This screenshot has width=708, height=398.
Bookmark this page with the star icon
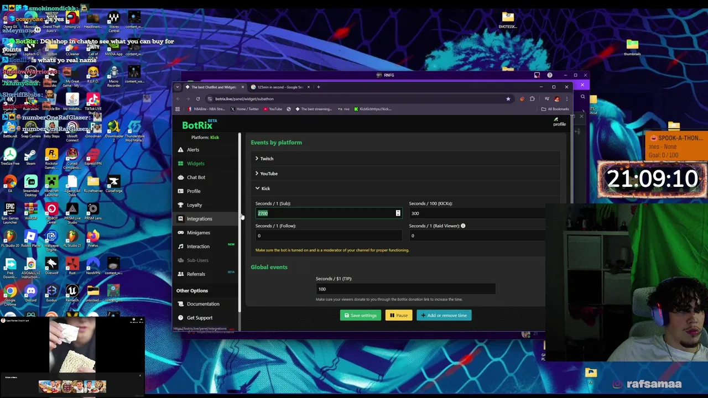(508, 99)
